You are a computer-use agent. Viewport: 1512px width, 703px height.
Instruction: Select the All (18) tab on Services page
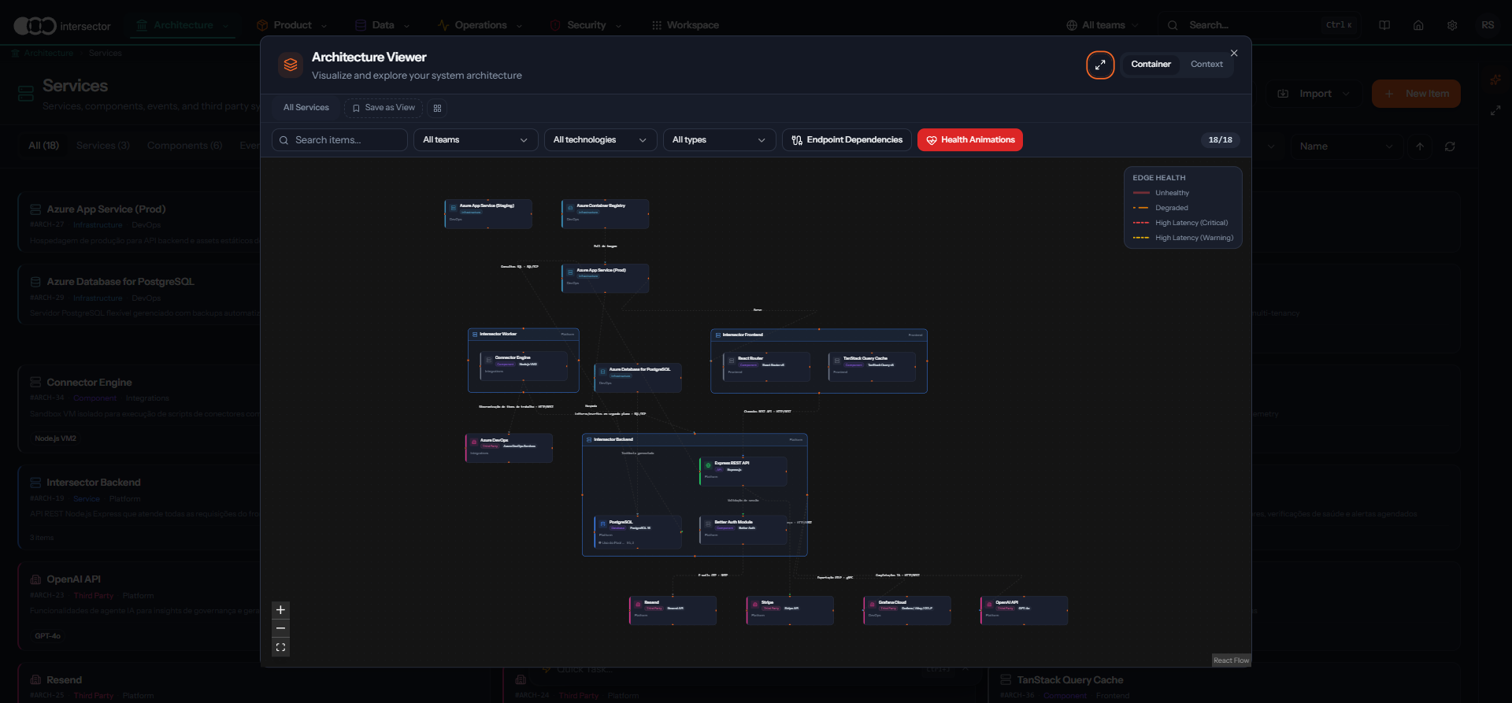tap(43, 146)
